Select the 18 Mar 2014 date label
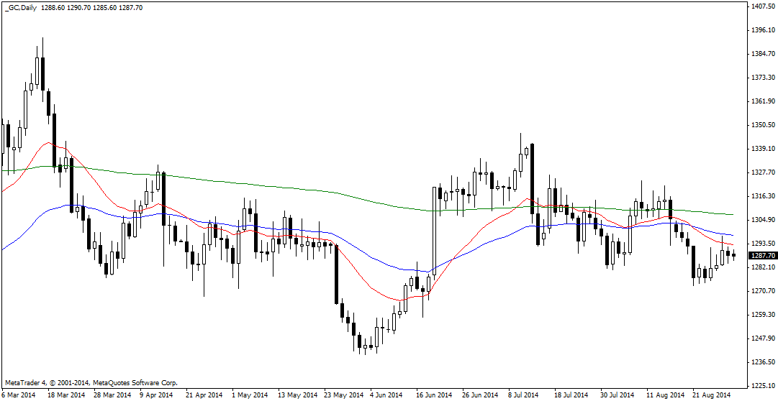 coord(66,395)
